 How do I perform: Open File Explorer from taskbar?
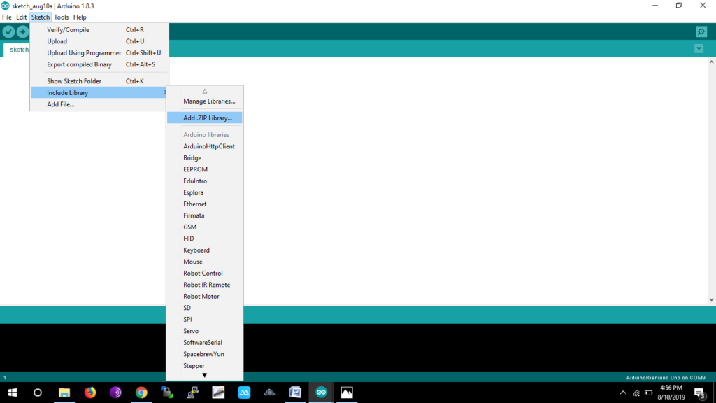click(64, 393)
